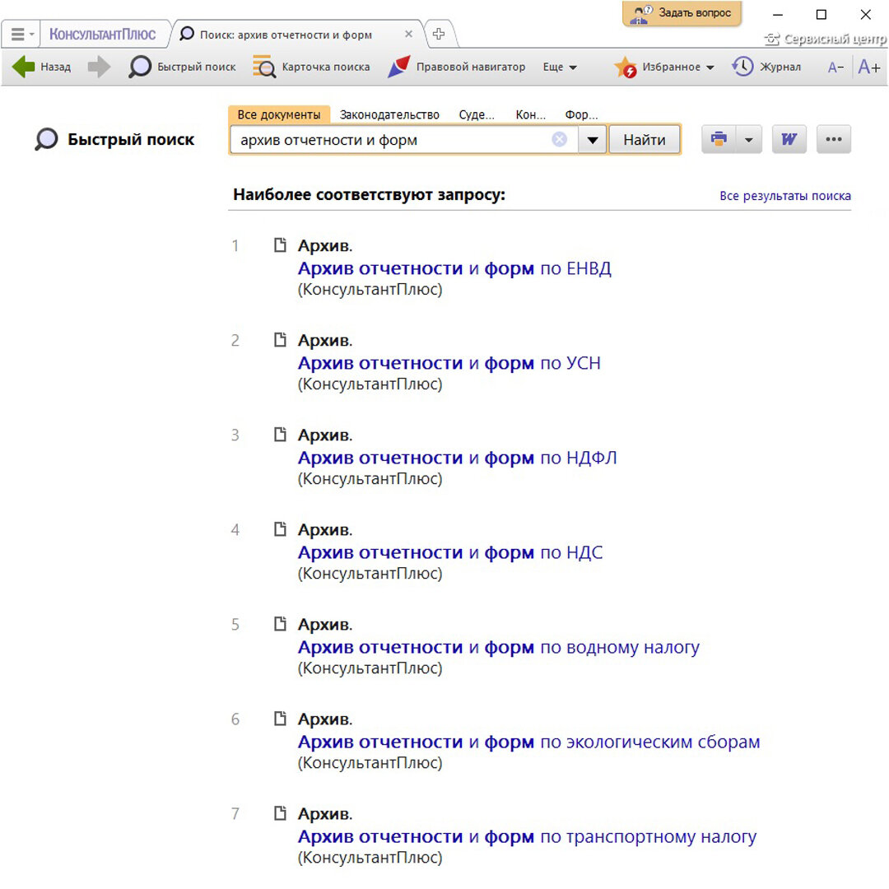Open the main hamburger menu
This screenshot has height=889, width=889.
21,35
